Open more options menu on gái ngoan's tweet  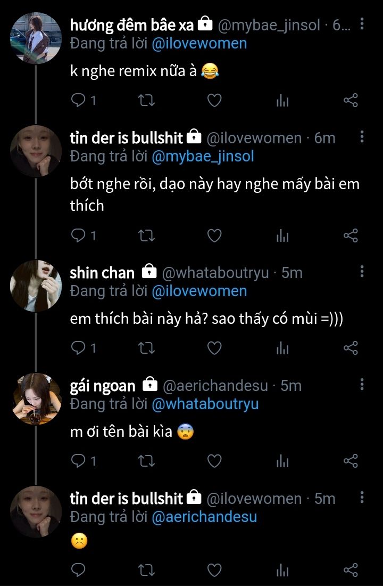[362, 384]
